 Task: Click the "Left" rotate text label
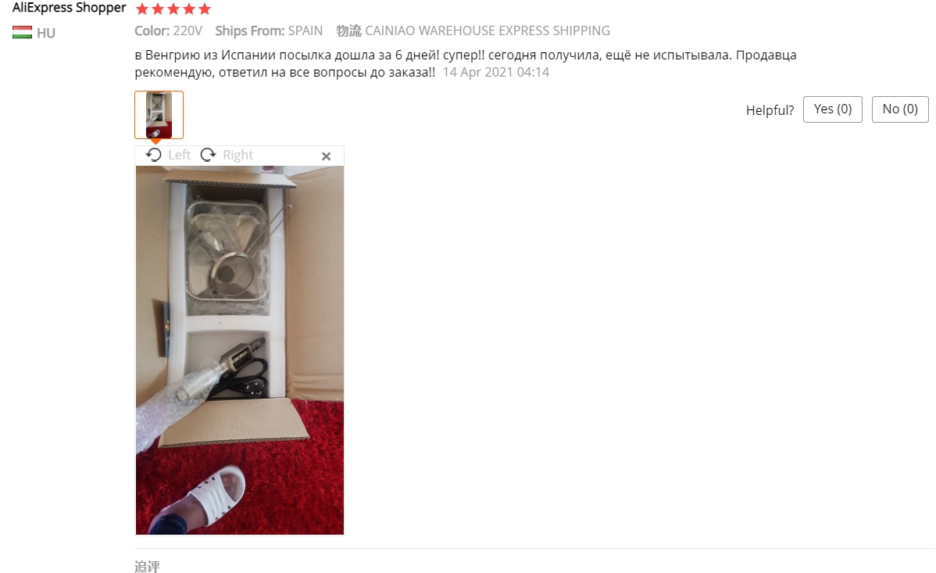179,156
